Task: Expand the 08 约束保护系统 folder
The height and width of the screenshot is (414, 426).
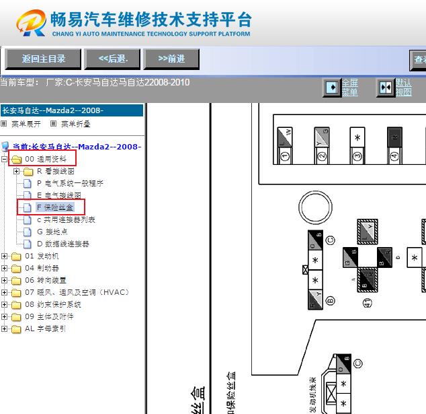Action: click(4, 304)
